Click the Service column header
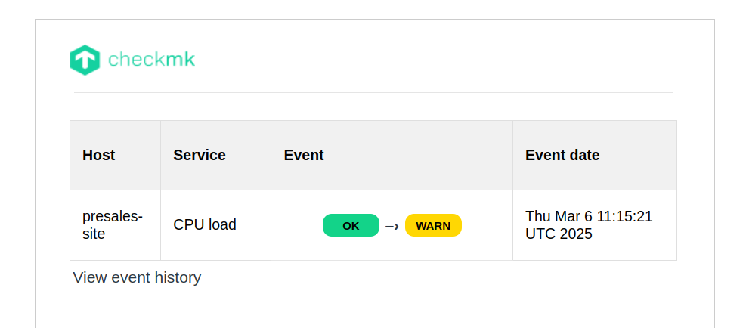746x328 pixels. 200,155
